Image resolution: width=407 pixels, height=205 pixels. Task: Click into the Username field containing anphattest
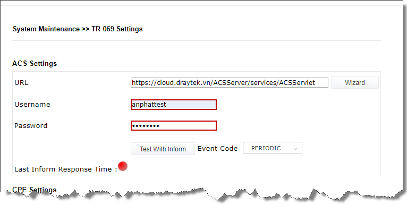173,104
